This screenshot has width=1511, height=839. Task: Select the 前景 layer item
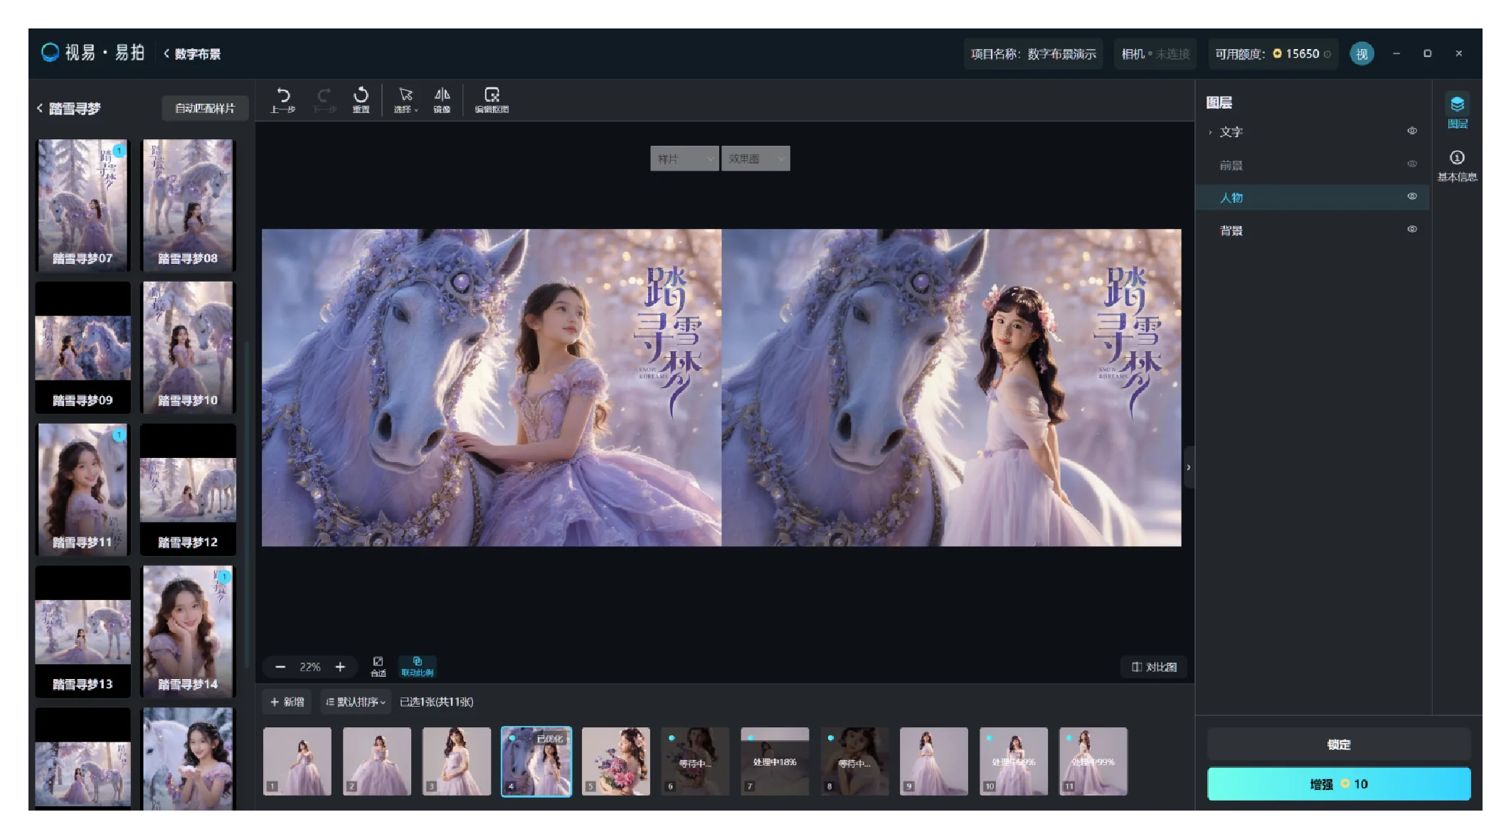click(x=1231, y=165)
